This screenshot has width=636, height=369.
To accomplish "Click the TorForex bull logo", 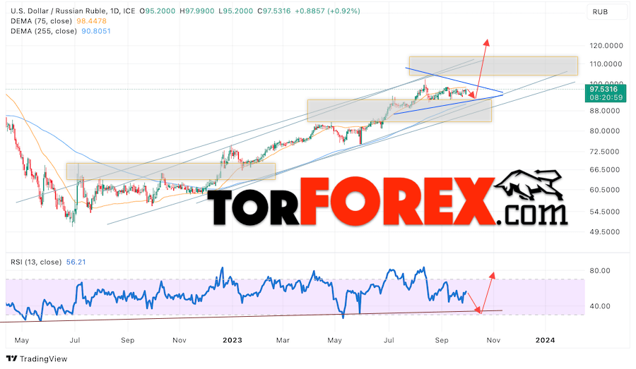I will click(x=529, y=185).
